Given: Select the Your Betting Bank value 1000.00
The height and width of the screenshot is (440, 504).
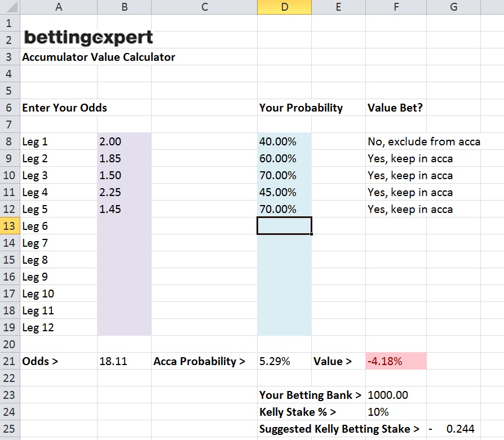Looking at the screenshot, I should [395, 395].
